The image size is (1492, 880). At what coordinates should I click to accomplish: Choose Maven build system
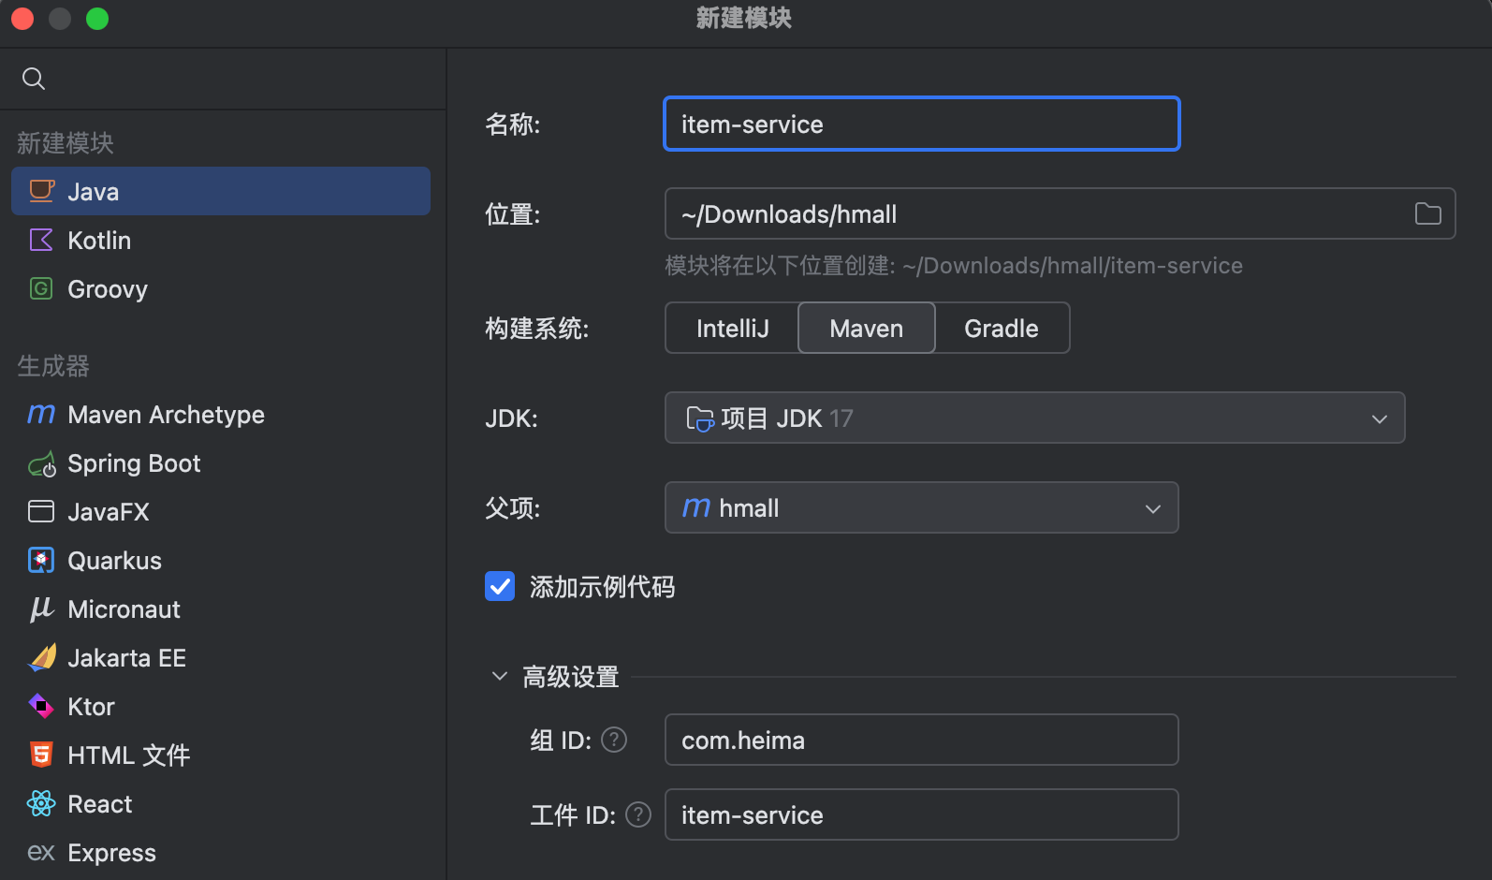click(867, 328)
